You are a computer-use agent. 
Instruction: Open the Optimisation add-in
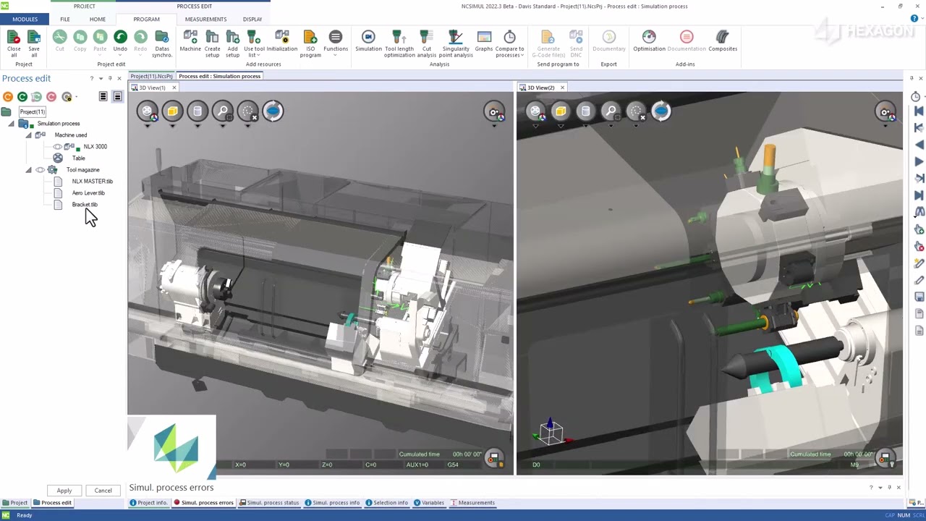[x=649, y=41]
